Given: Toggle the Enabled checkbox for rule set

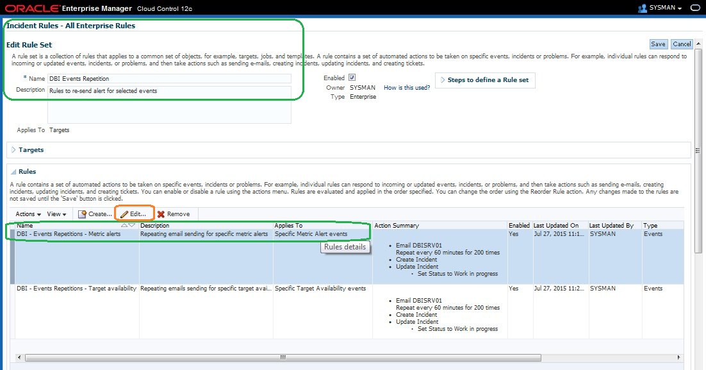Looking at the screenshot, I should (352, 78).
